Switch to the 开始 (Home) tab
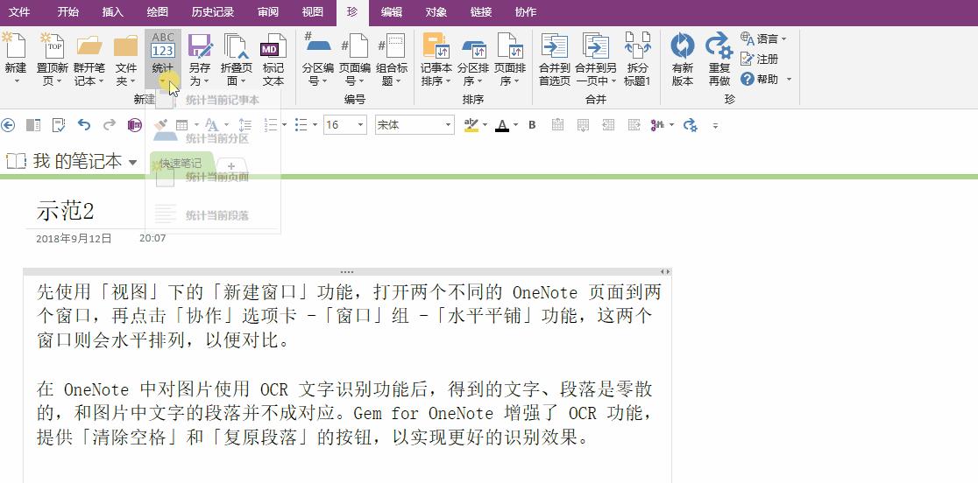The width and height of the screenshot is (978, 483). (68, 12)
